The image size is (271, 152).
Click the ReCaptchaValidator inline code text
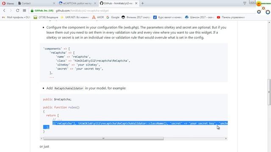coord(69,88)
